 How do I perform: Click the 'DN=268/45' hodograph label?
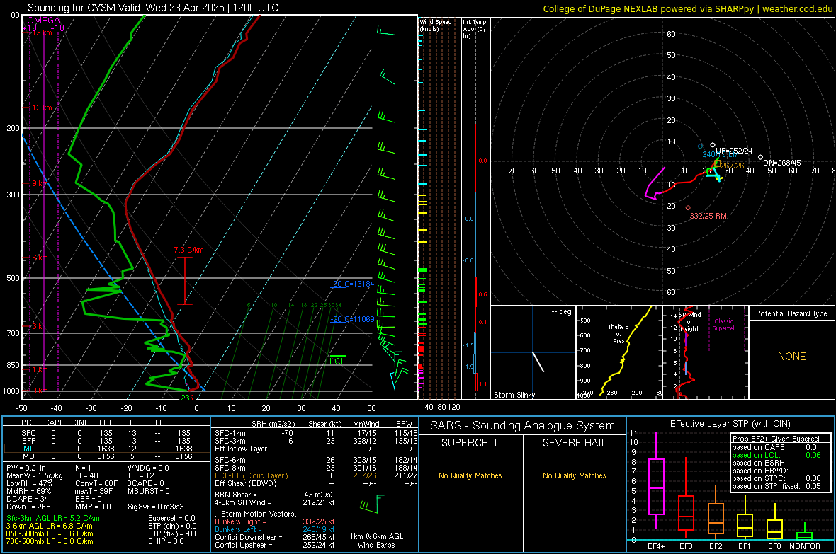coord(782,163)
